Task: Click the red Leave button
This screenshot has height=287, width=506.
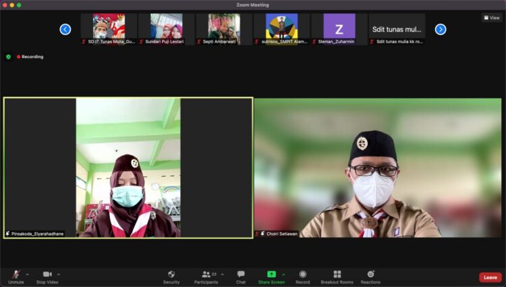Action: (x=490, y=277)
